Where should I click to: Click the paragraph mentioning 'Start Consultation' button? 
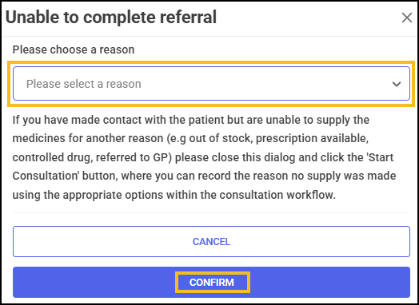point(205,157)
